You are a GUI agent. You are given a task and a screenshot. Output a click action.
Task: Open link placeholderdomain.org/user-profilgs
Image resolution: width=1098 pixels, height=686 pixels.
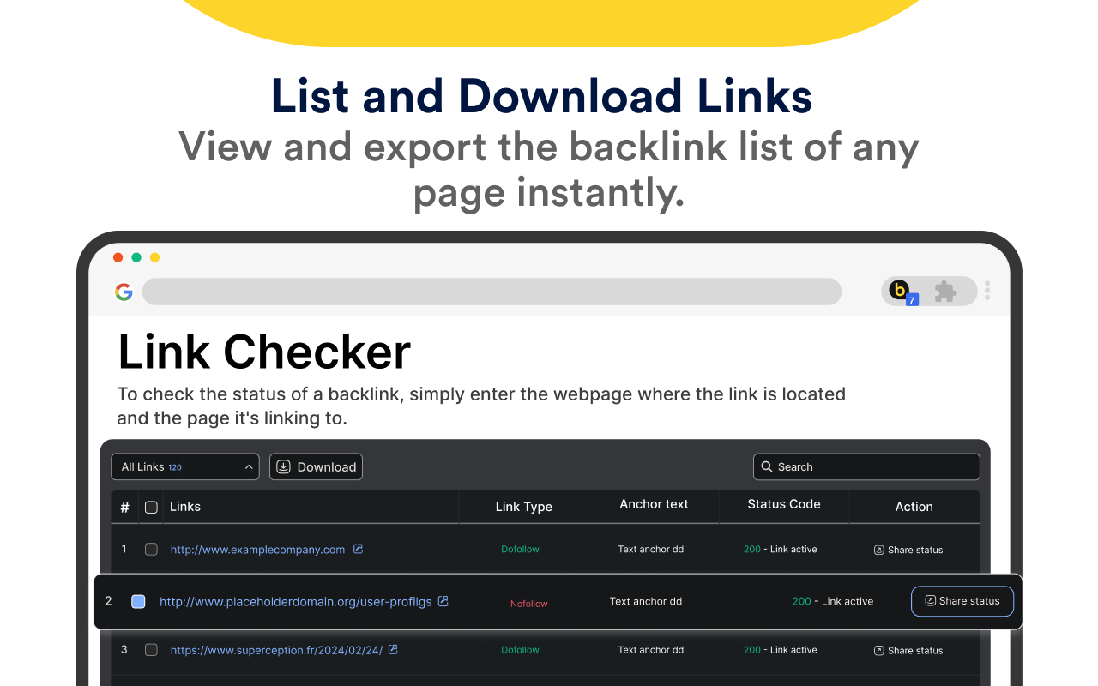point(296,602)
